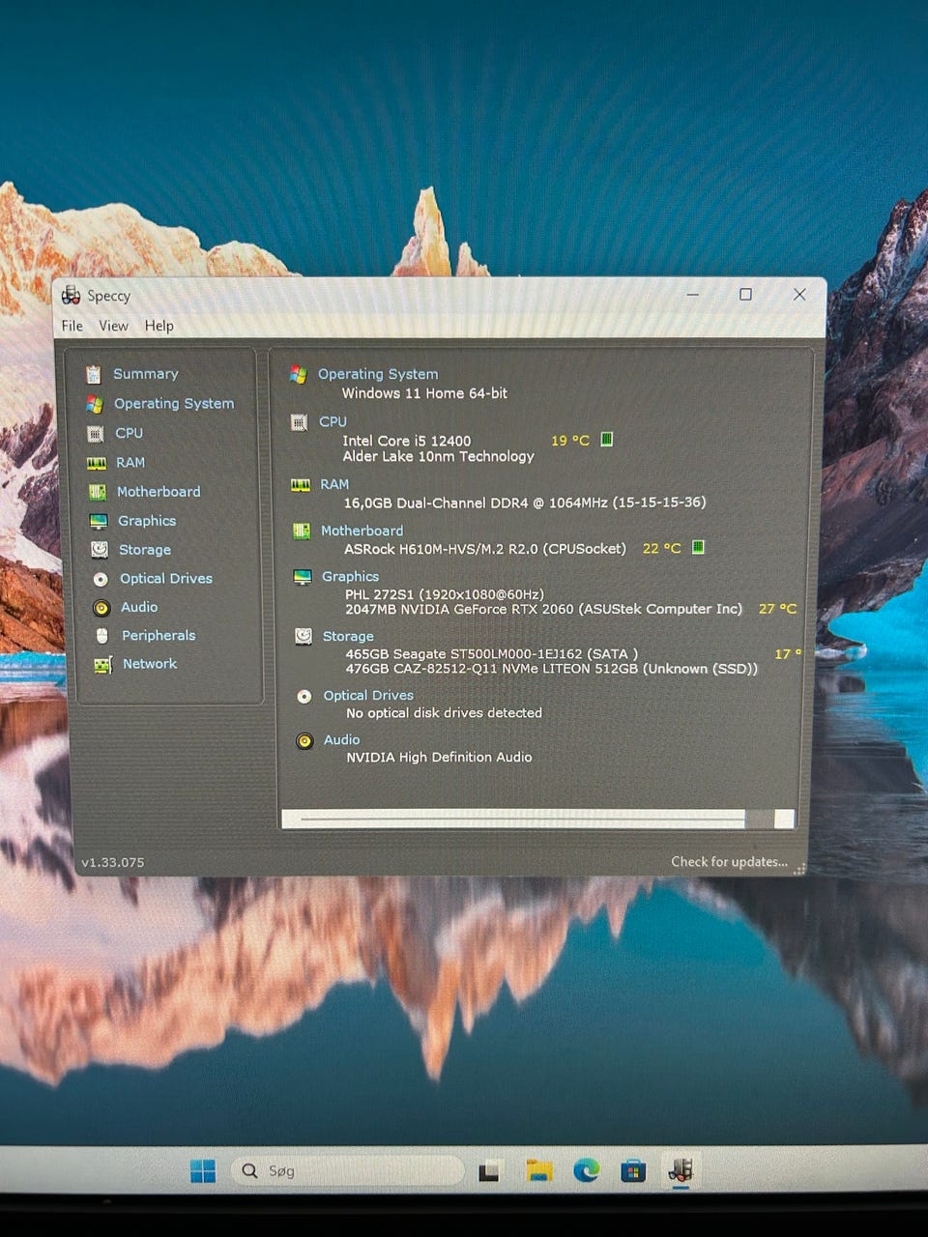Screen dimensions: 928x1237
Task: Click the green motherboard temperature indicator icon
Action: 698,548
